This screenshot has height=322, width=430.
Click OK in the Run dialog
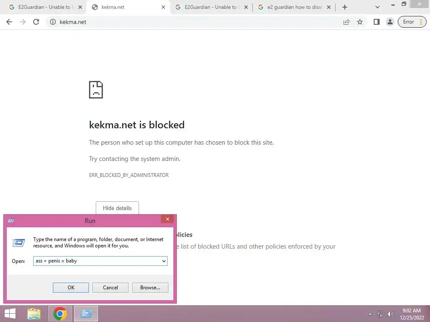tap(71, 288)
